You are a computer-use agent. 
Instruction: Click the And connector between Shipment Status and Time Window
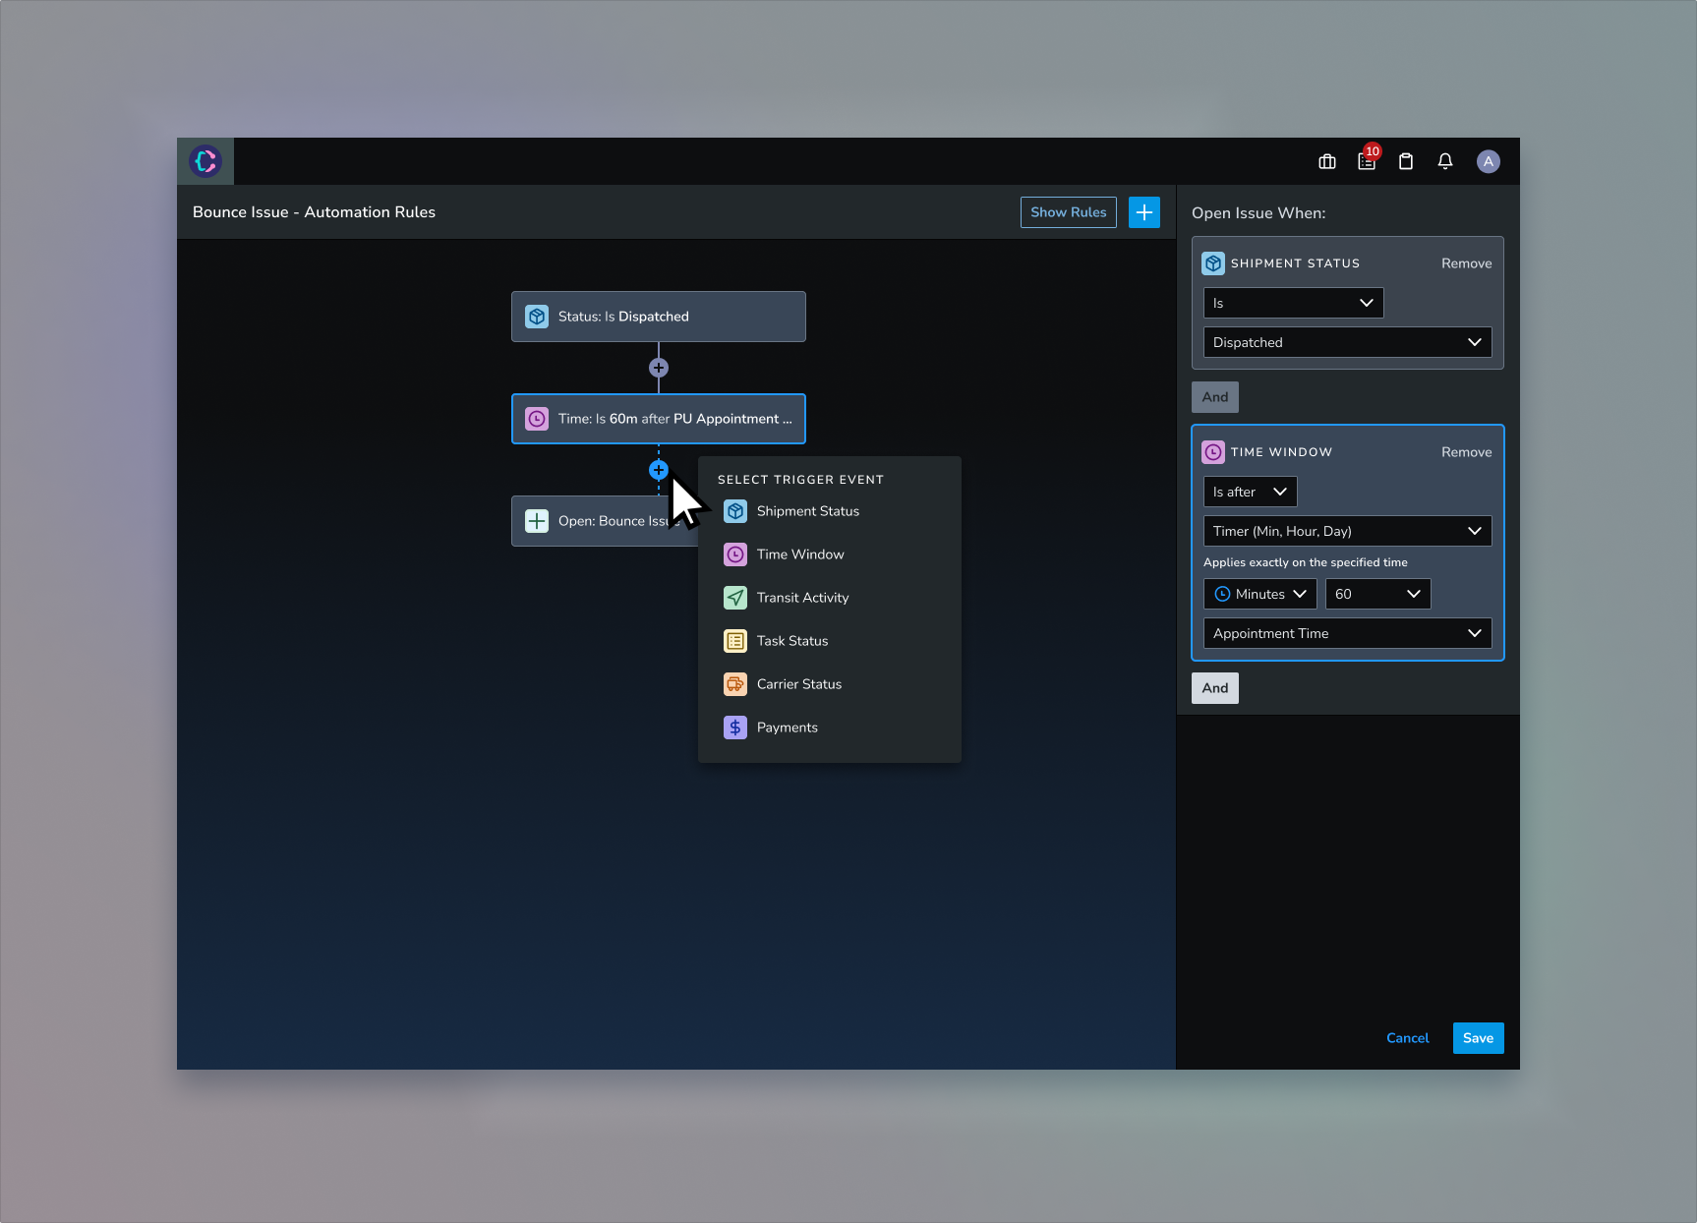(x=1215, y=397)
